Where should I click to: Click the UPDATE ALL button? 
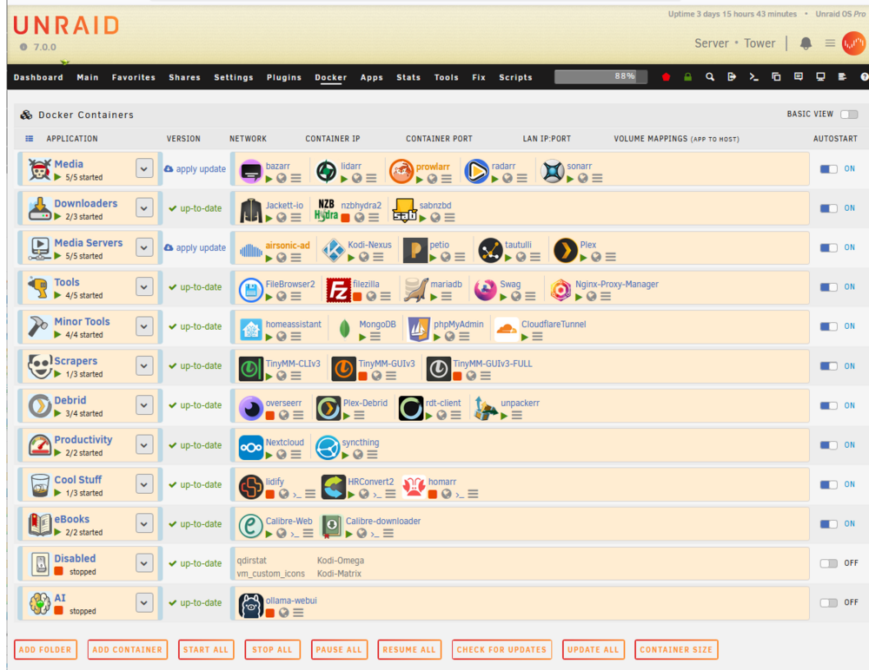[593, 649]
